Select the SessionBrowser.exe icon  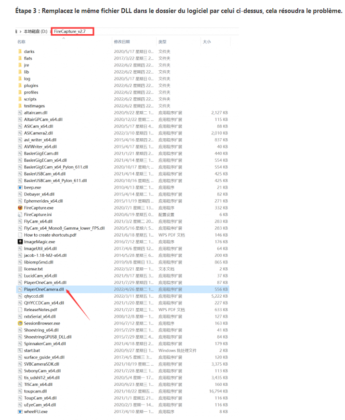[20, 323]
